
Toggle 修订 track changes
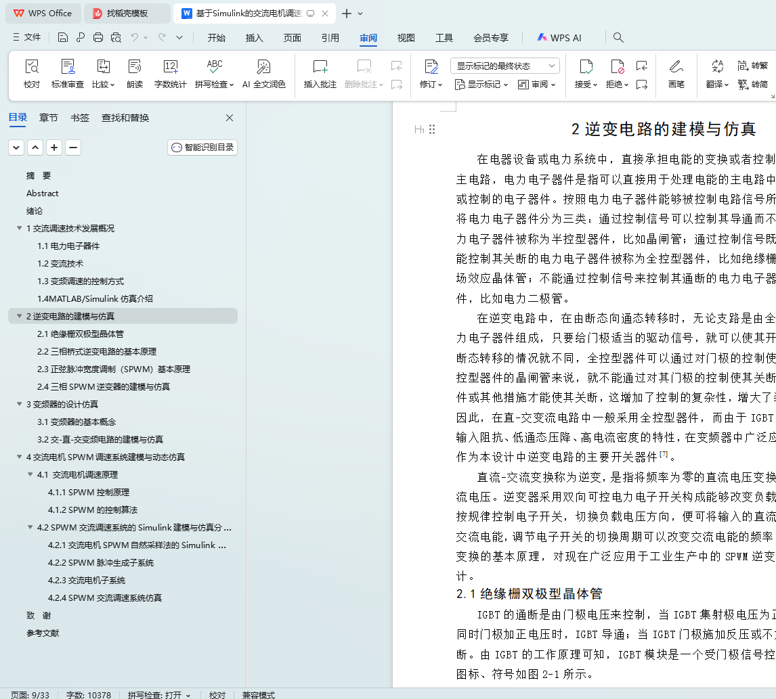point(431,74)
